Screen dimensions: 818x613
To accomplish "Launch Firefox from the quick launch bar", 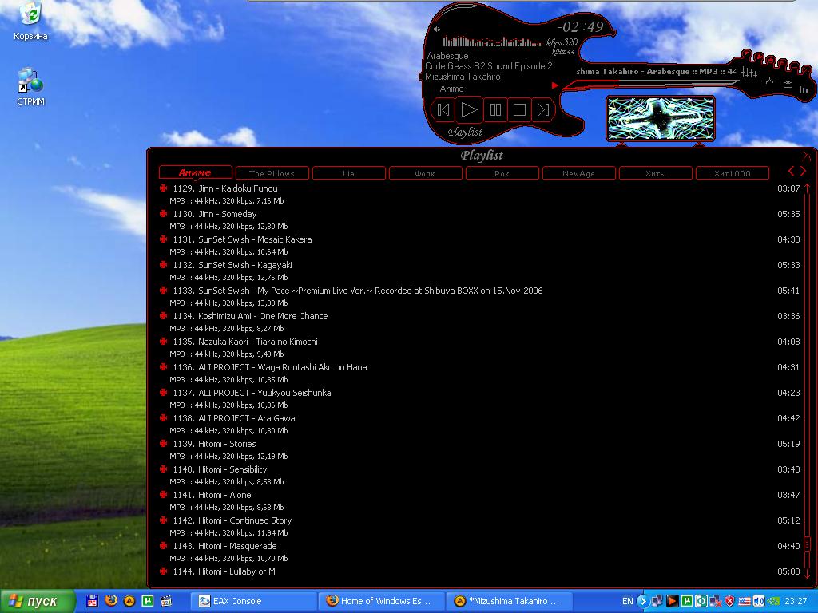I will coord(111,600).
